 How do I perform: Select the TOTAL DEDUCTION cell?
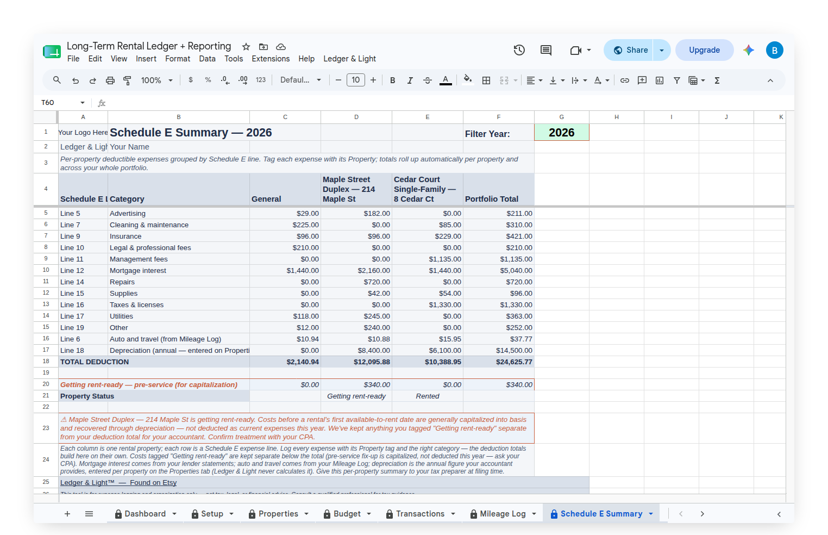154,362
